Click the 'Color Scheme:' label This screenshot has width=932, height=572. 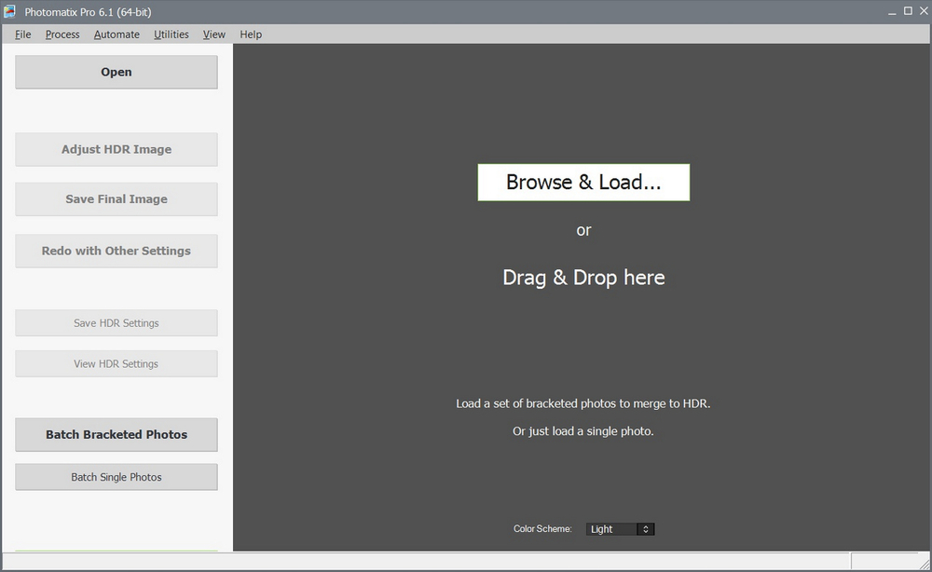(x=542, y=528)
